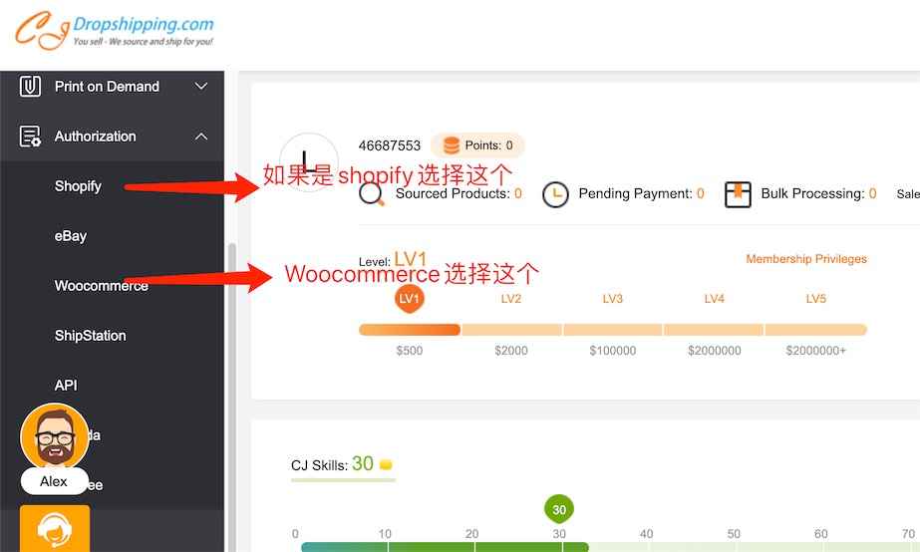Click the Pending Payment clock icon
This screenshot has height=552, width=920.
[555, 194]
